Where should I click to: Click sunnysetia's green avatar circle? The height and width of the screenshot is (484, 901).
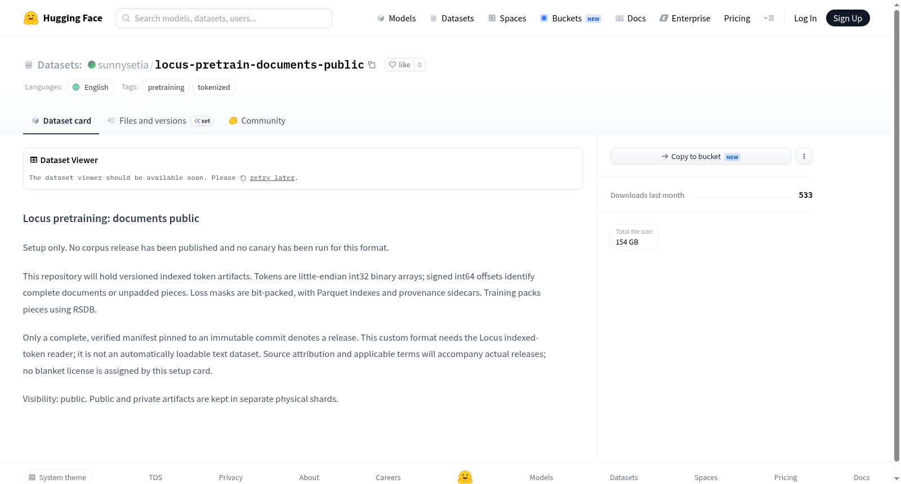(92, 65)
